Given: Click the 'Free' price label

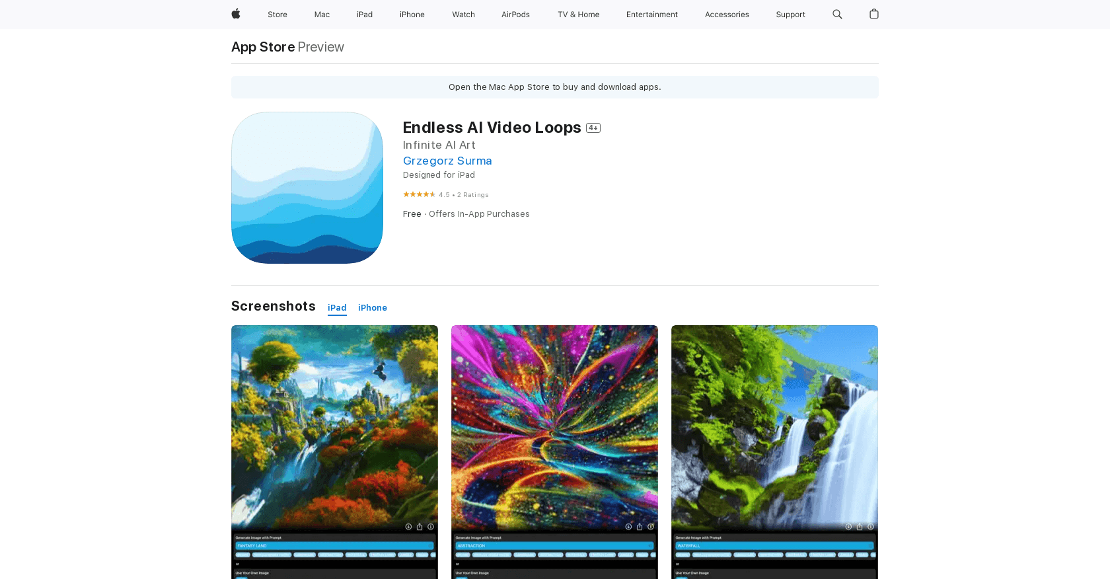Looking at the screenshot, I should click(x=412, y=214).
